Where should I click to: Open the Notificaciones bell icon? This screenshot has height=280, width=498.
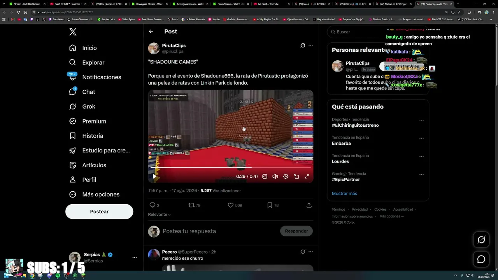pos(73,77)
